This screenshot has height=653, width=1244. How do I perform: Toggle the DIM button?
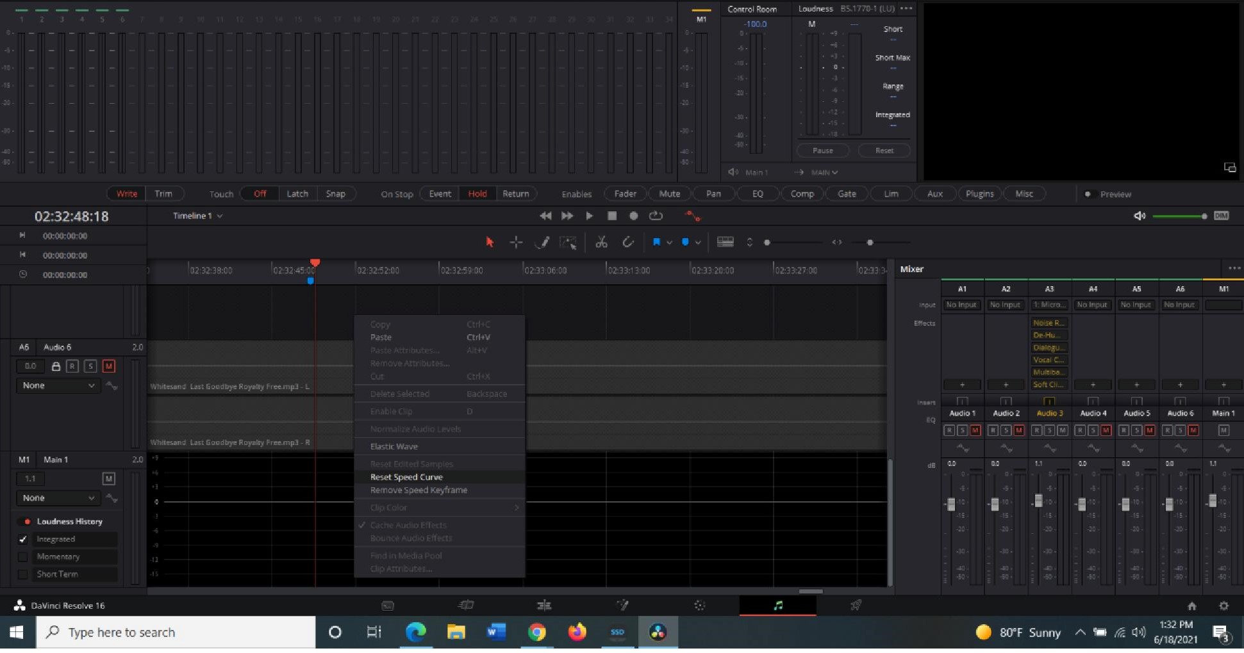click(x=1221, y=216)
